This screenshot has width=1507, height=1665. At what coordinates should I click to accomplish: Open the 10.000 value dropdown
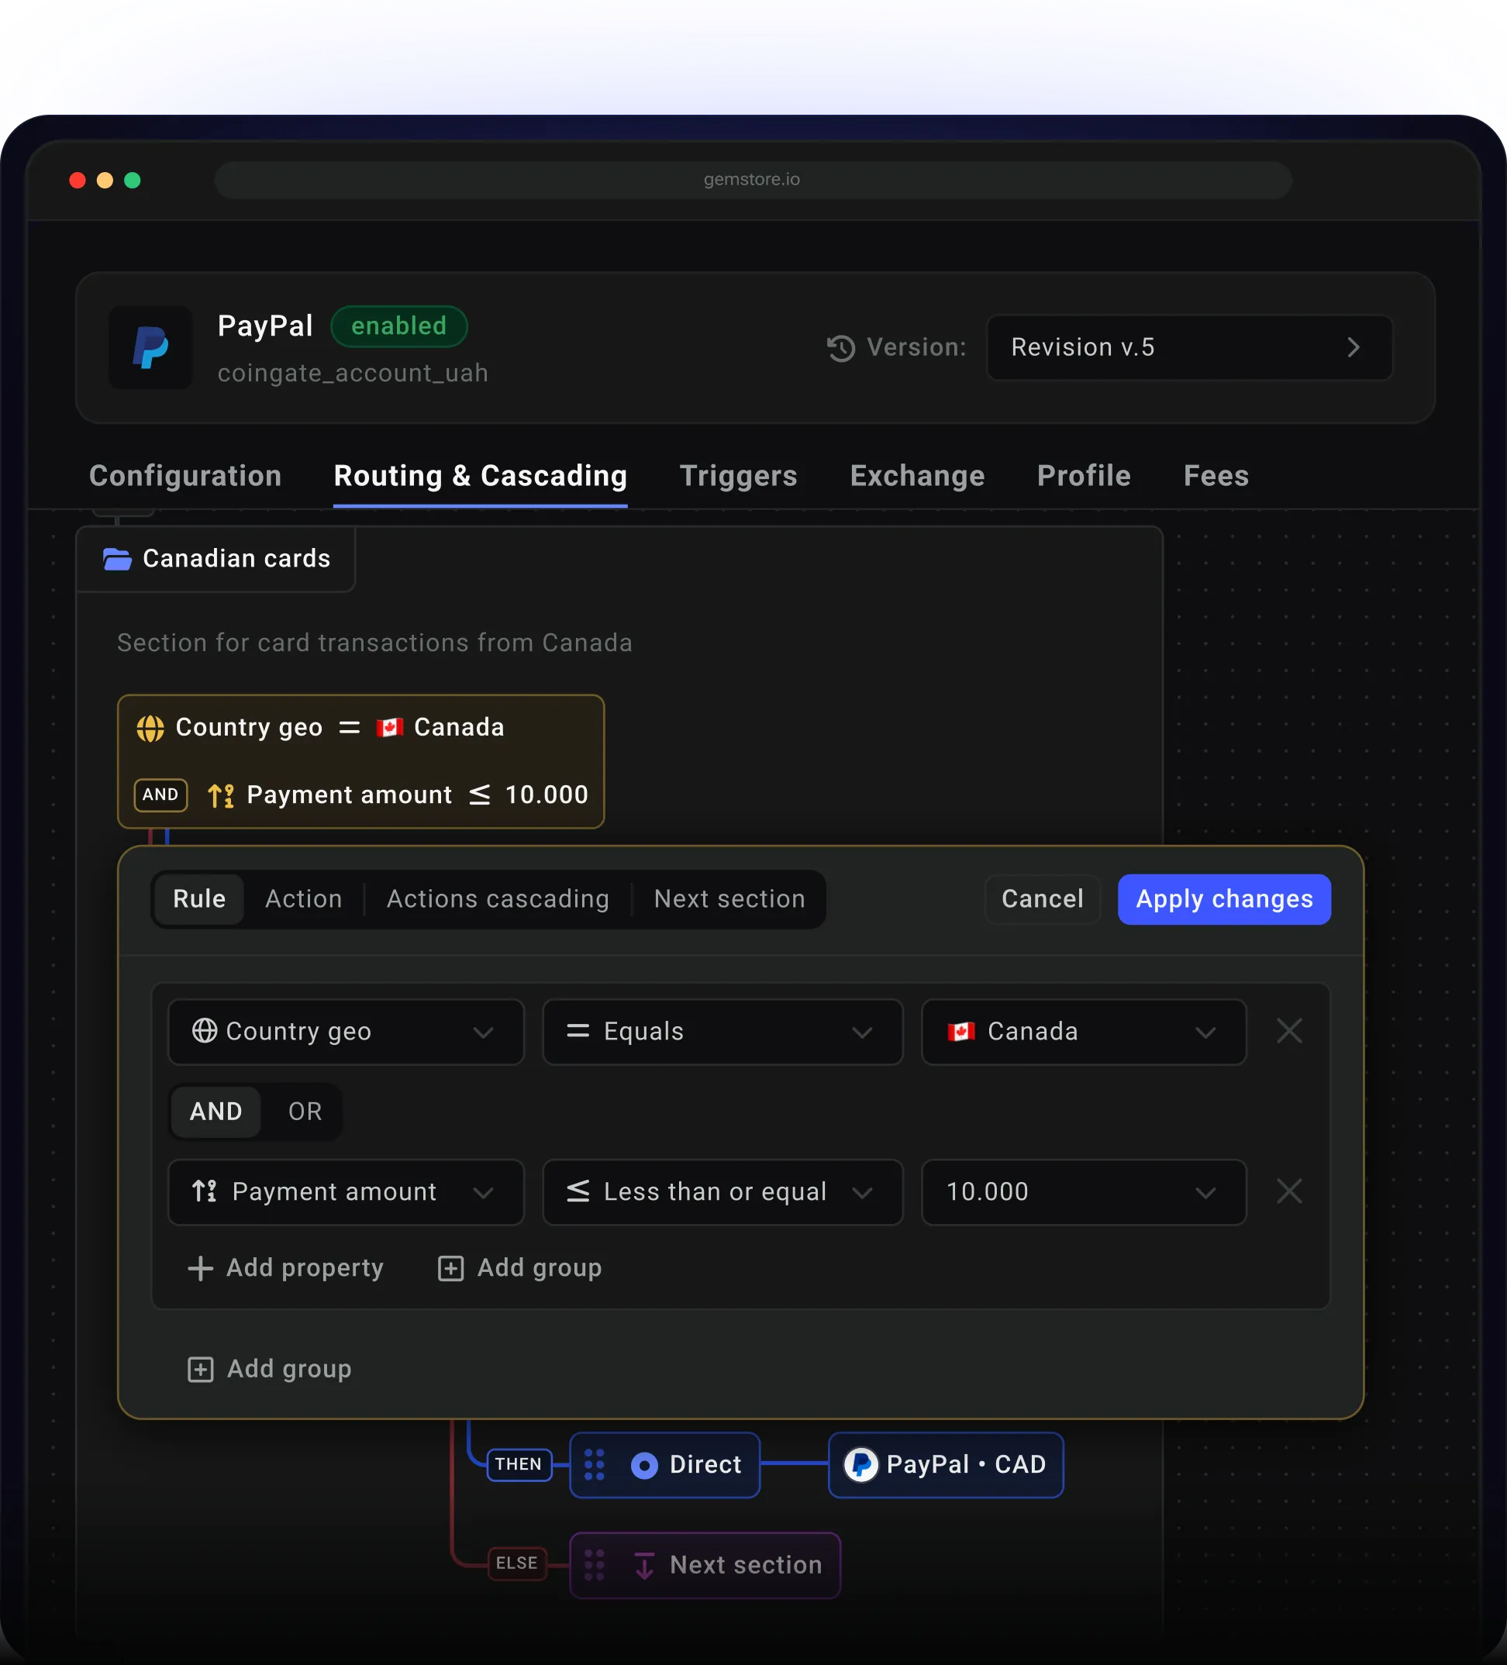point(1084,1191)
